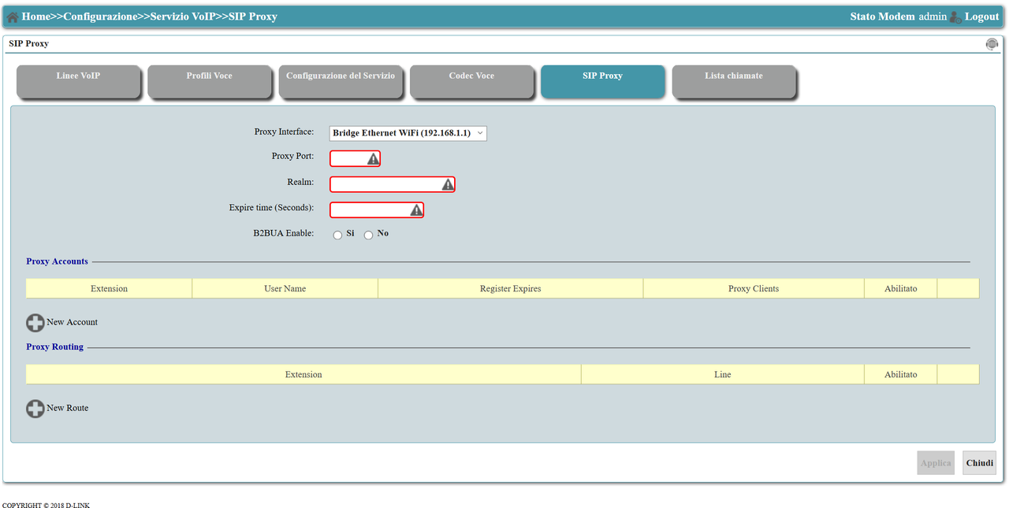Click the Proxy Routing section heading
This screenshot has width=1009, height=508.
(54, 347)
